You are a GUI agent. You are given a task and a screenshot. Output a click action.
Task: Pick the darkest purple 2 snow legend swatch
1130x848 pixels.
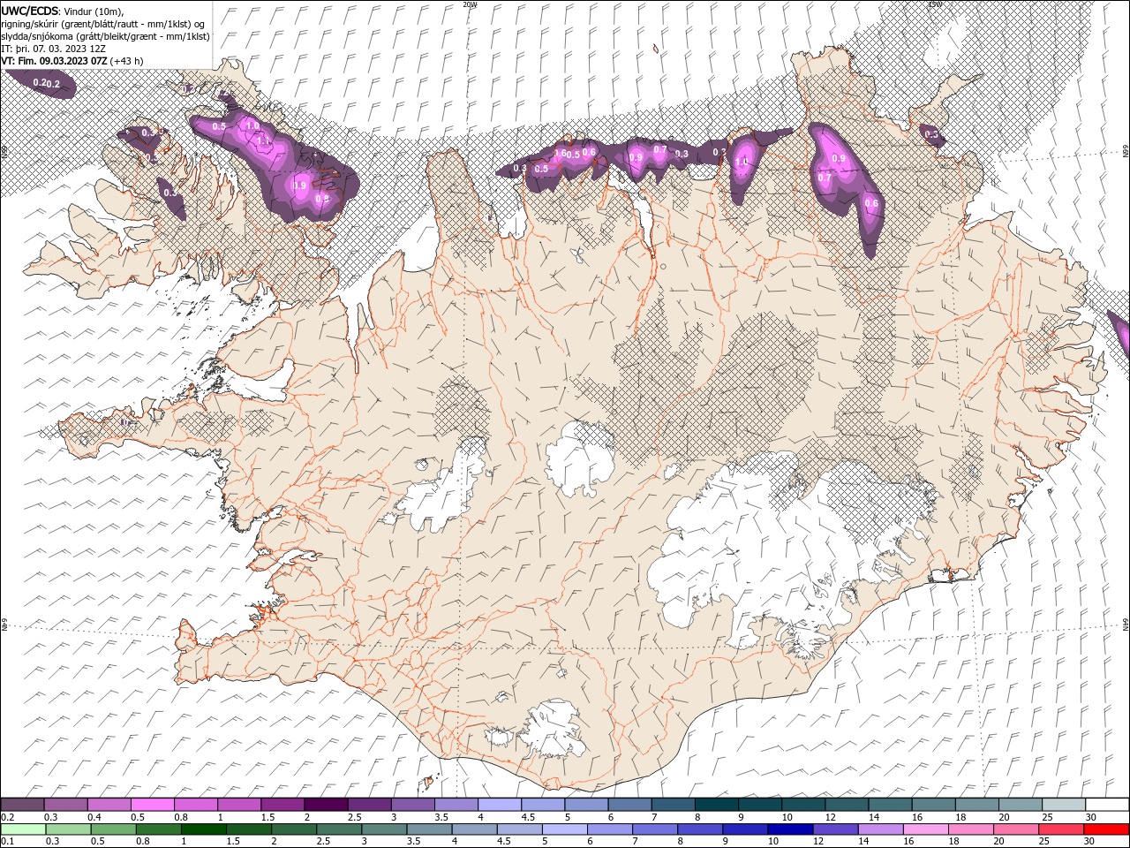pyautogui.click(x=326, y=805)
